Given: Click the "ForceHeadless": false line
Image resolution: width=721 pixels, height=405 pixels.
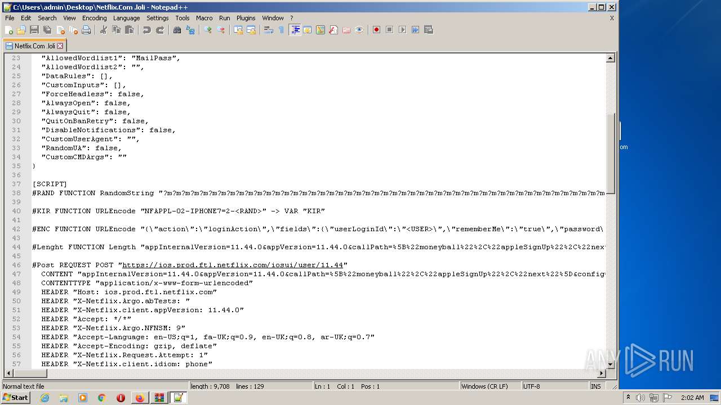Looking at the screenshot, I should click(93, 94).
